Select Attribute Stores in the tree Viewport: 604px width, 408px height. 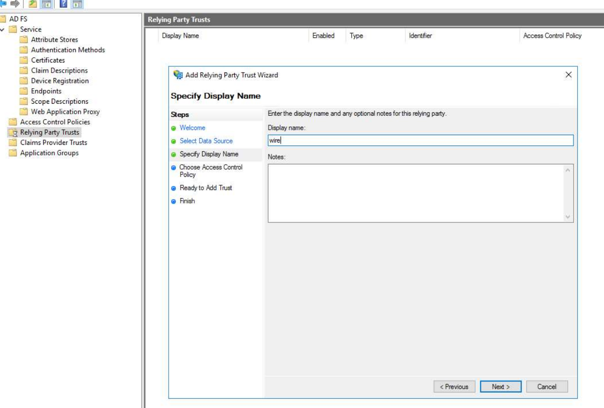(x=54, y=40)
